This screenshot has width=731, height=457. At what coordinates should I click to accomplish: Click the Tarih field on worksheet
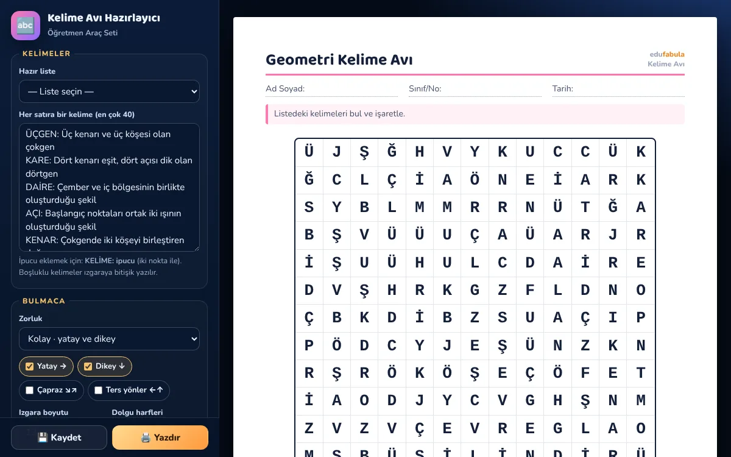618,89
